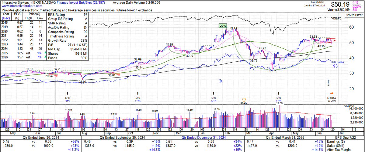
Task: Click the blue 4/1 stock split arrow
Action: (328, 81)
